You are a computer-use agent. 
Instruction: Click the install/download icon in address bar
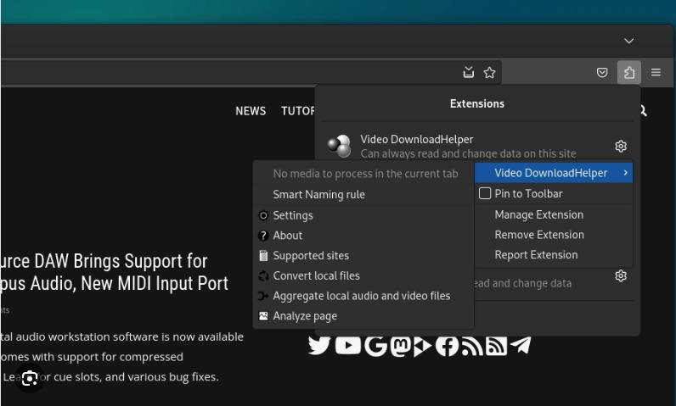click(468, 72)
